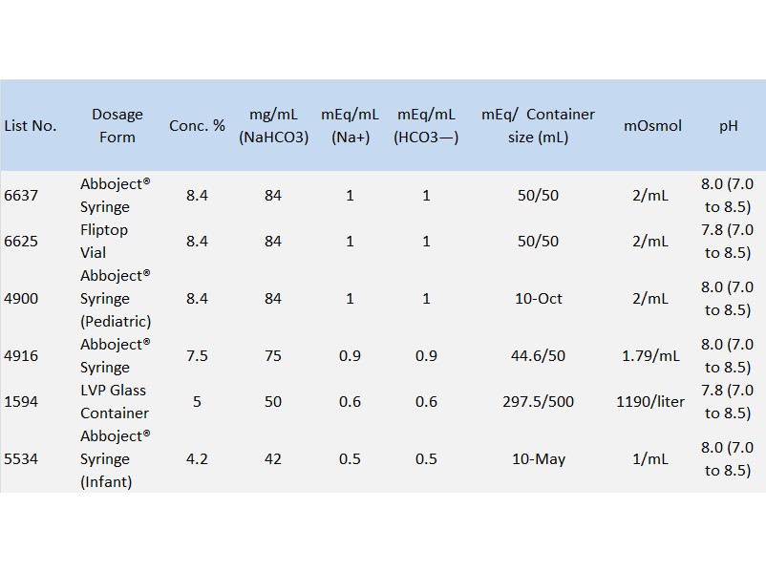Select the "LVP Glass Container" cell
The height and width of the screenshot is (572, 766).
pos(115,401)
